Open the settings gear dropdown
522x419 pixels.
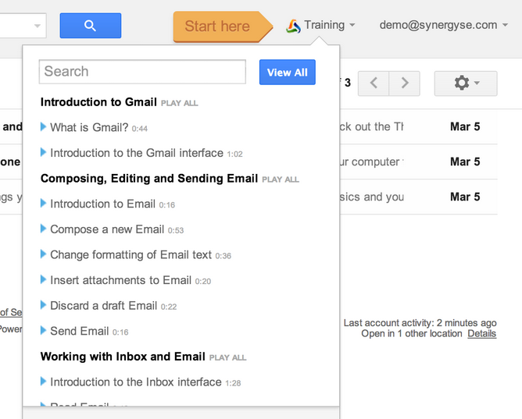pyautogui.click(x=466, y=83)
